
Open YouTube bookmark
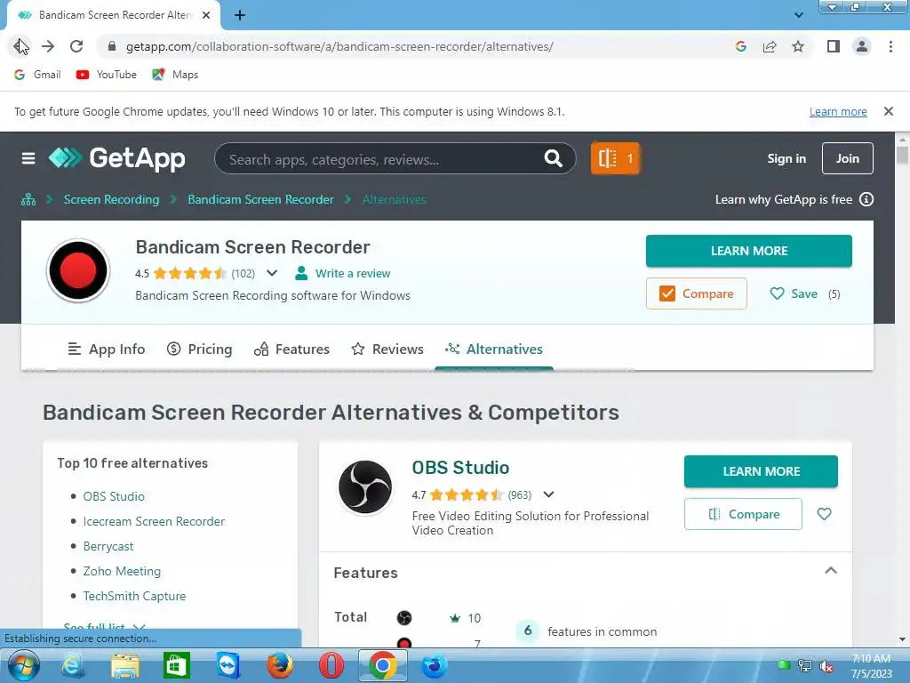tap(107, 75)
